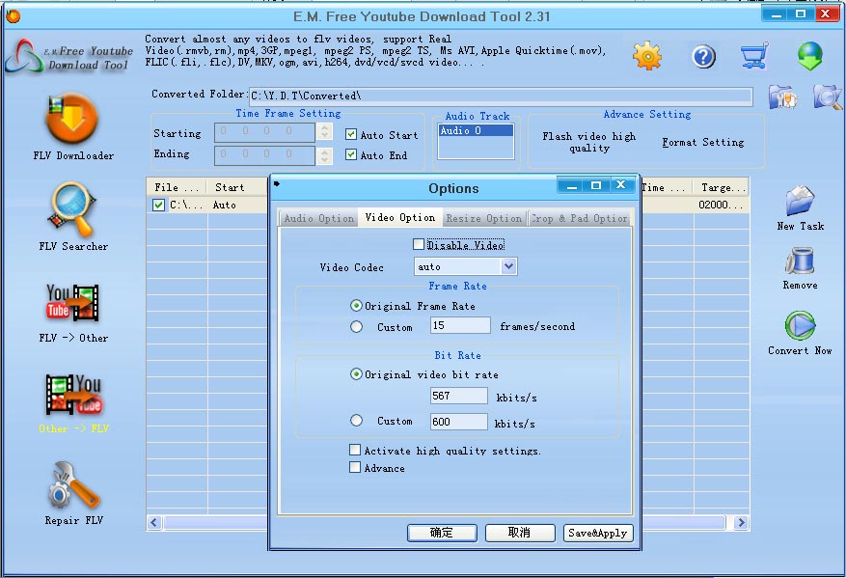Uncheck the Auto Start checkbox
The height and width of the screenshot is (578, 846).
(x=351, y=135)
